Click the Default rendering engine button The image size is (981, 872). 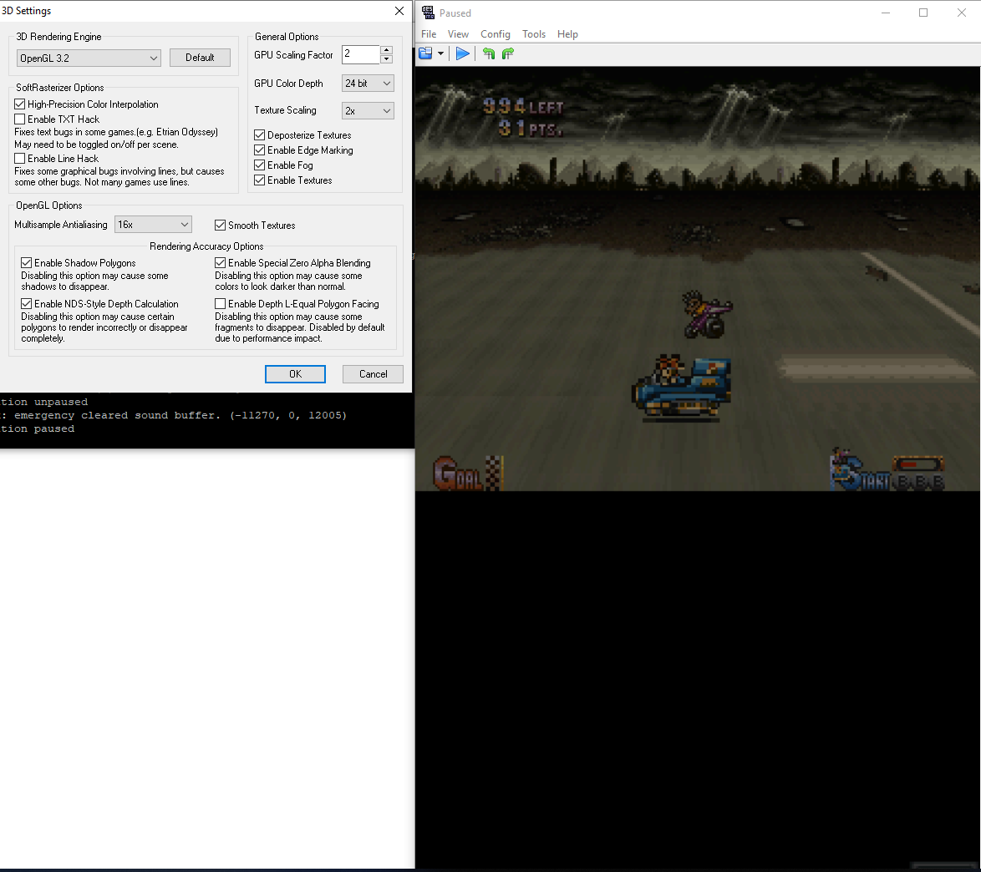200,58
